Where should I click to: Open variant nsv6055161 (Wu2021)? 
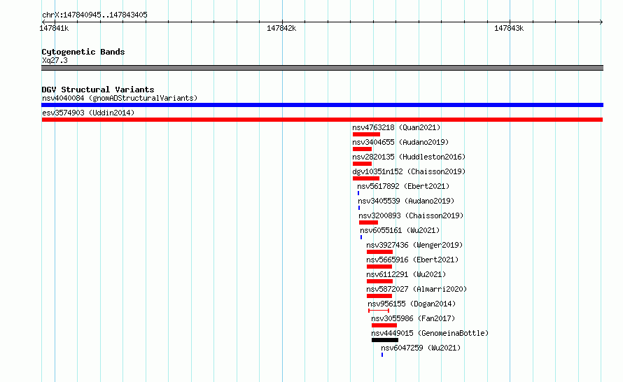[x=400, y=230]
